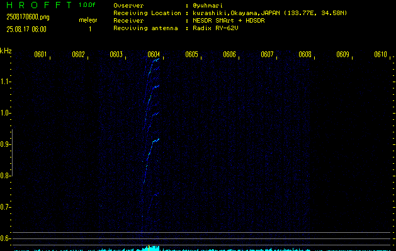Click the kHz axis unit label

(6, 51)
